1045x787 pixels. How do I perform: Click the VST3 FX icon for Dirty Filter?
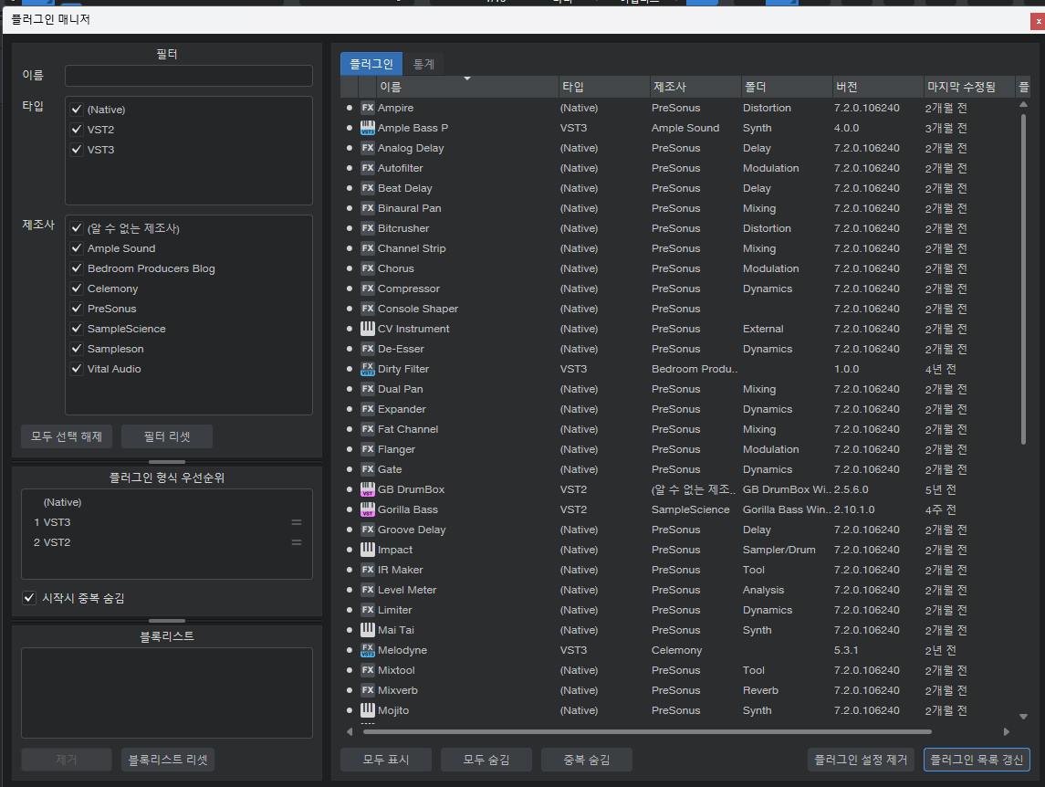tap(367, 369)
